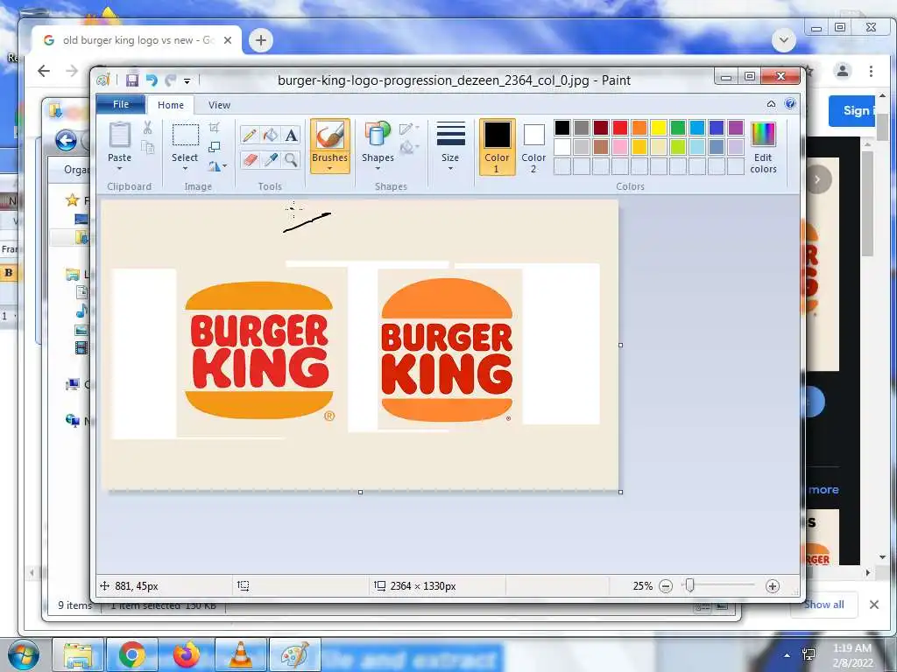The height and width of the screenshot is (672, 897).
Task: Pick the green color swatch in palette
Action: pyautogui.click(x=678, y=128)
